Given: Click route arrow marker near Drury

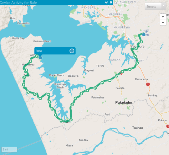Looking at the screenshot, I should point(137,63).
